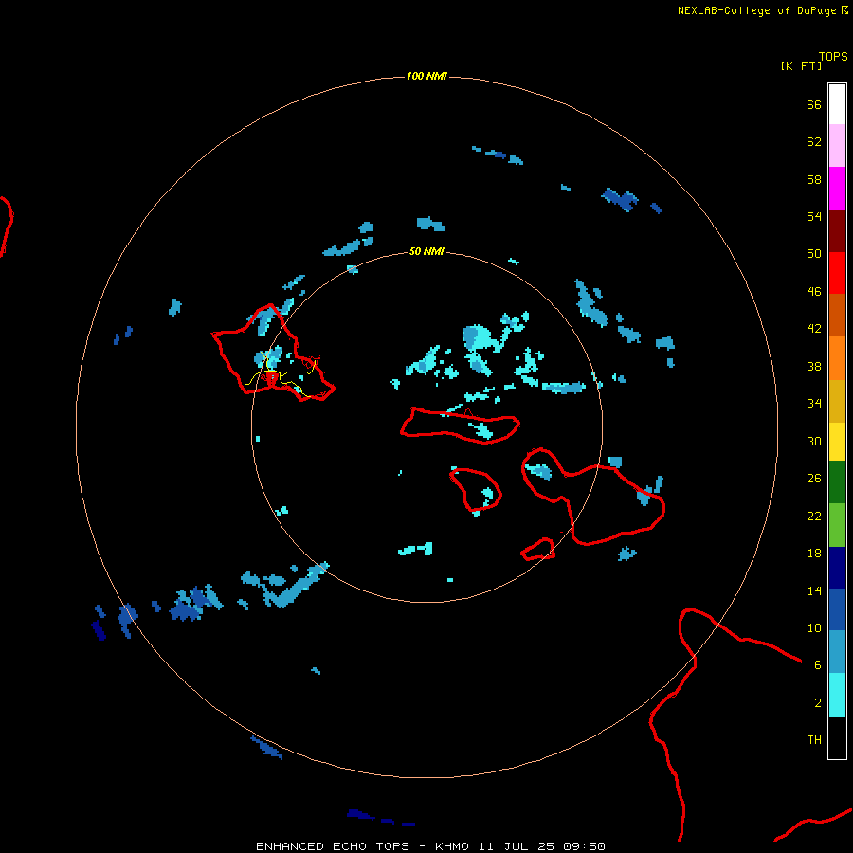853x853 pixels.
Task: Click the small Kahoolawe island outline
Action: point(538,549)
